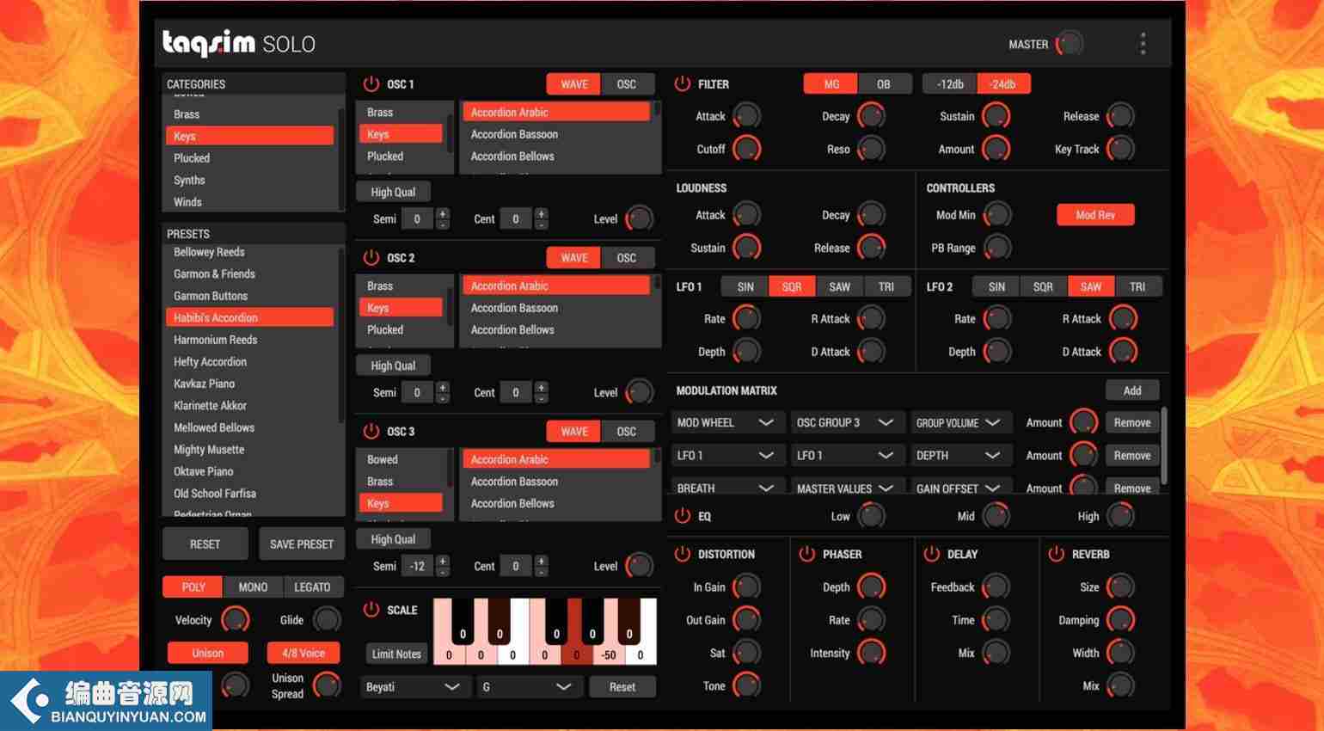Toggle the FILTER power icon
The width and height of the screenshot is (1324, 731).
[682, 84]
